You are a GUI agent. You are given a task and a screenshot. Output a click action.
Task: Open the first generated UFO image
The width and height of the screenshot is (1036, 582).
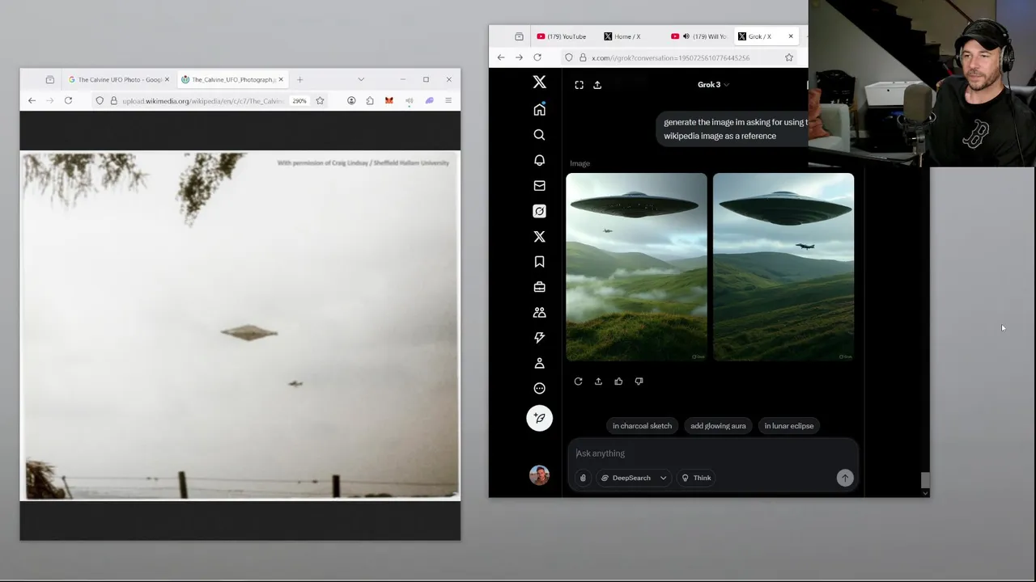636,267
